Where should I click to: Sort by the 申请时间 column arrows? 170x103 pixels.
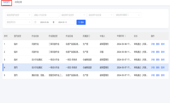pos(125,36)
